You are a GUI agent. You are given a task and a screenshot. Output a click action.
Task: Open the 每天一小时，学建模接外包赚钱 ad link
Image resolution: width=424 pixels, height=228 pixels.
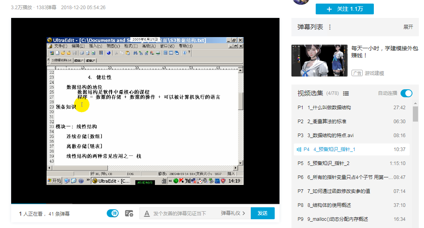385,52
